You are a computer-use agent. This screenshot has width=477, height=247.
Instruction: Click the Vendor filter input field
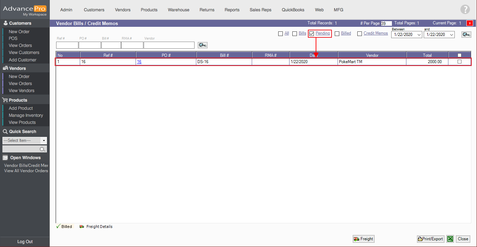(169, 45)
